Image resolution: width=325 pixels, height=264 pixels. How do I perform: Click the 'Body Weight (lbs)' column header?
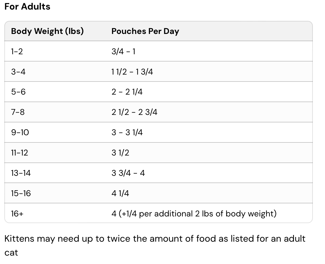(47, 31)
